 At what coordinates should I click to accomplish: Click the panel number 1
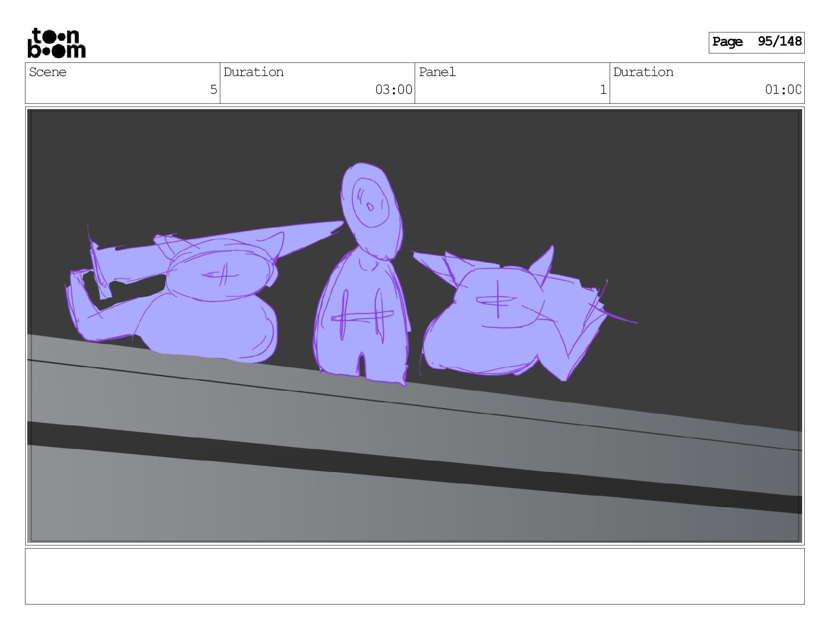603,90
